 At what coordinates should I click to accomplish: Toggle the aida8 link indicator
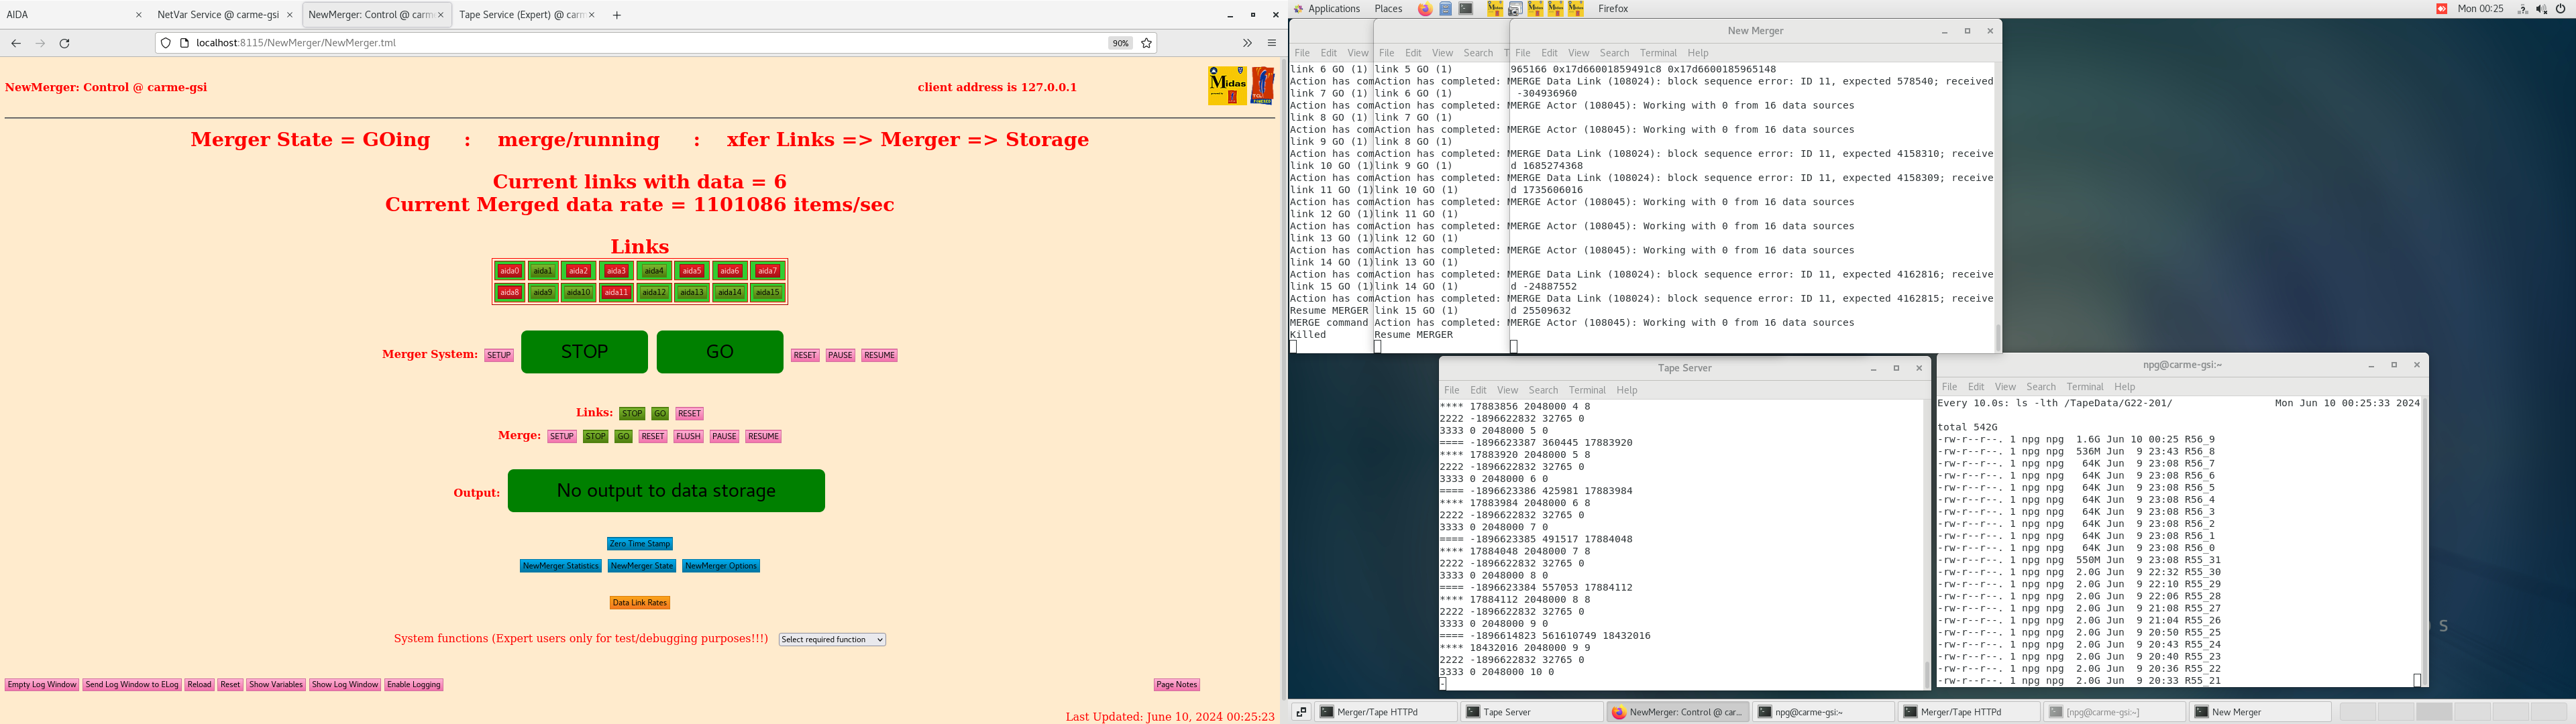pyautogui.click(x=509, y=292)
